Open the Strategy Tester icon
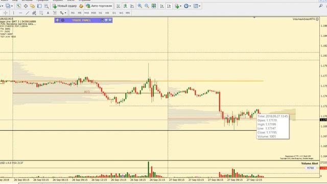This screenshot has width=327, height=184. click(x=46, y=6)
